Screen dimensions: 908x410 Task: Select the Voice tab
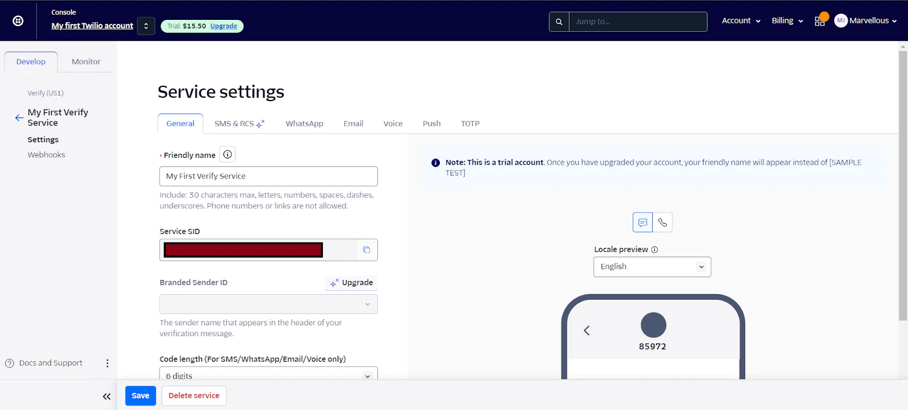pos(393,123)
